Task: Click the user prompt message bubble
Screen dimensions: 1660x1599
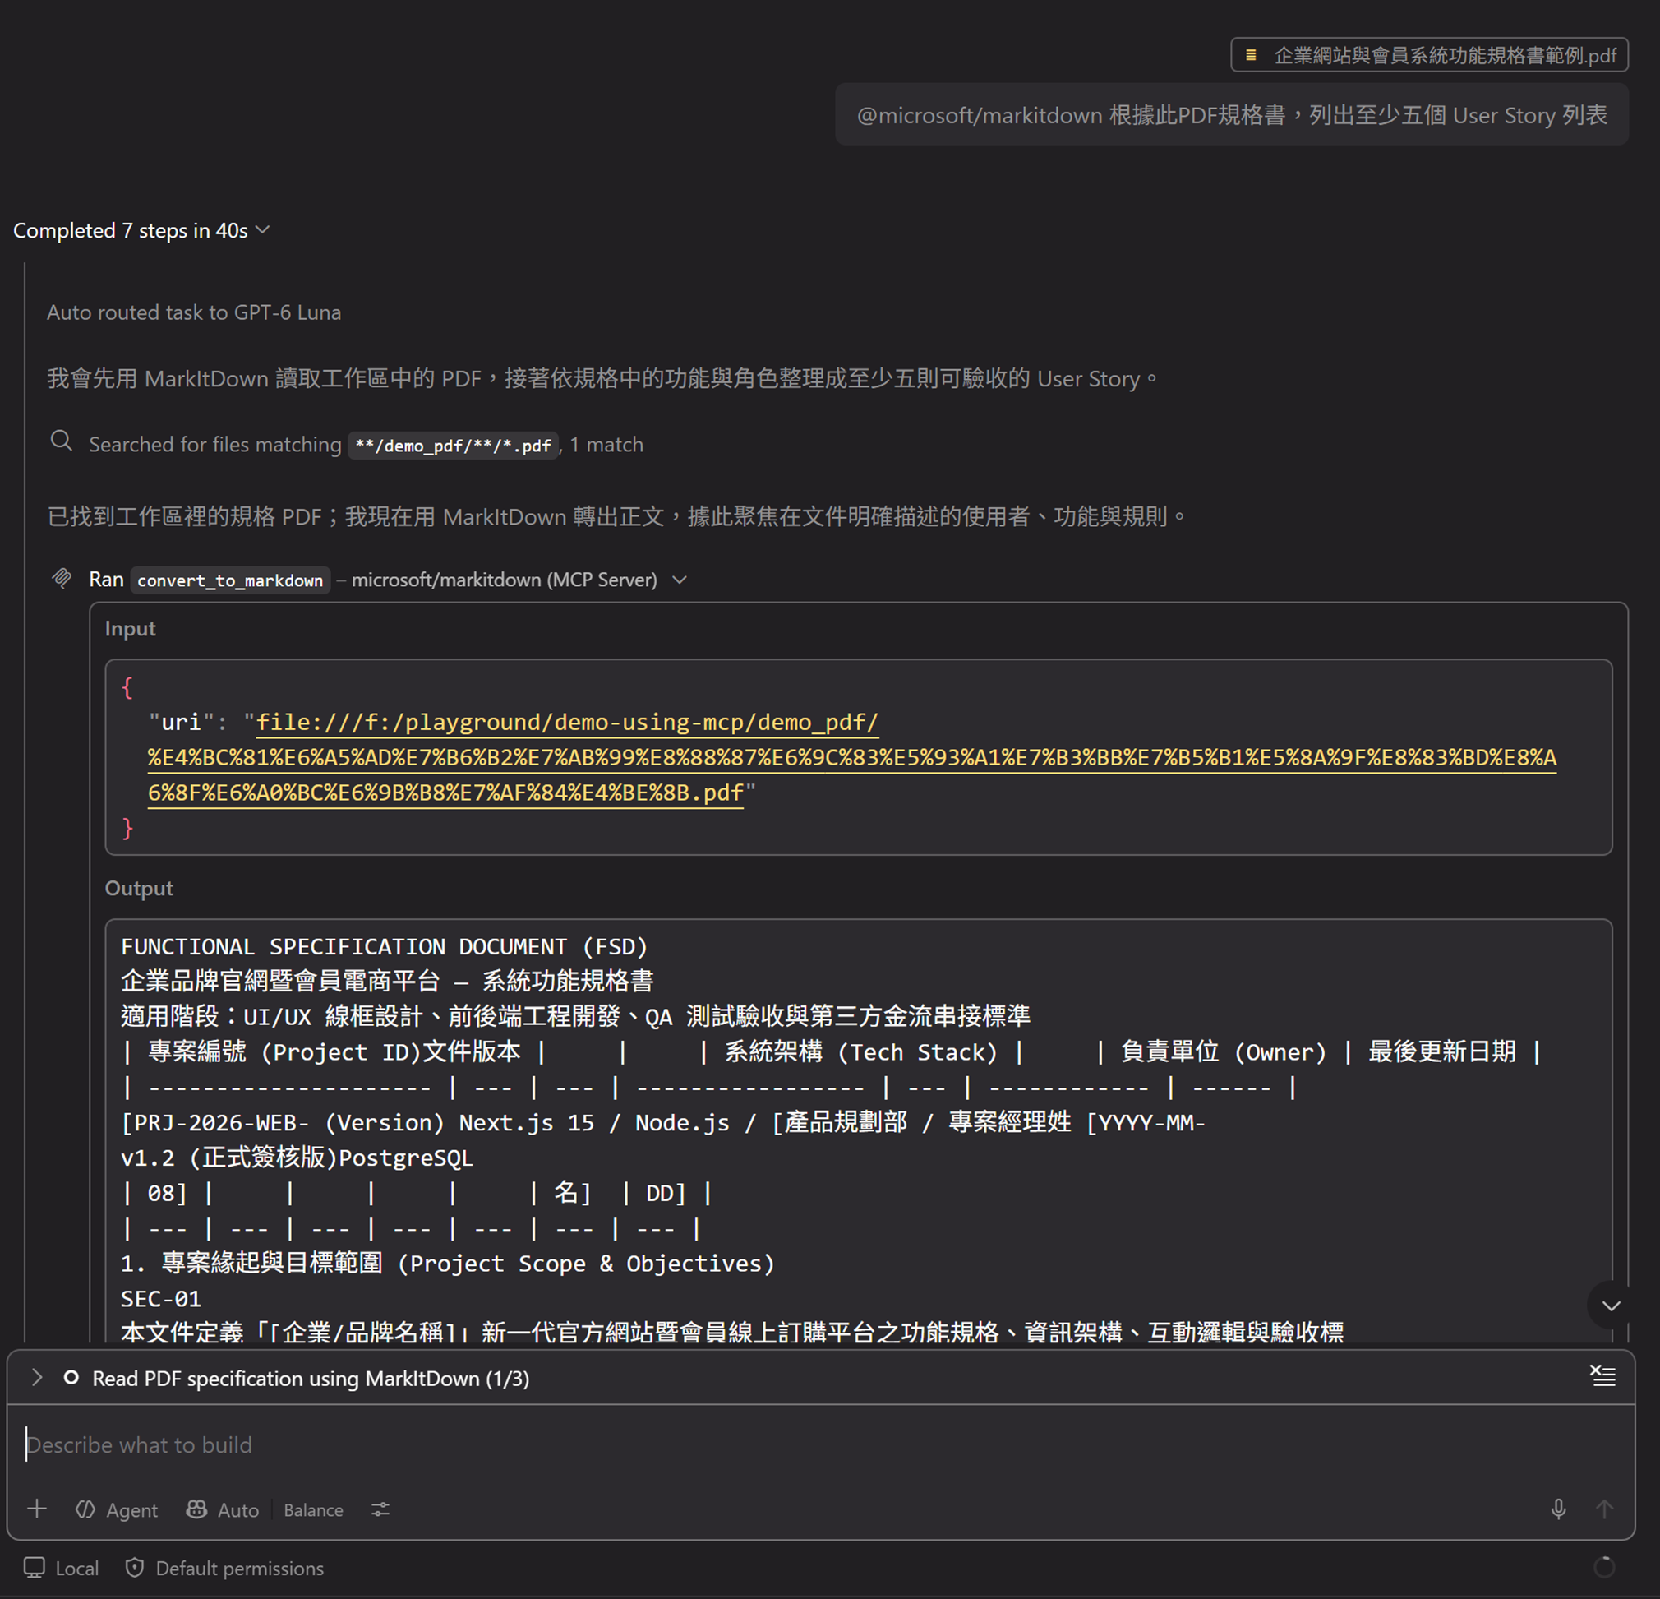Action: [1232, 114]
